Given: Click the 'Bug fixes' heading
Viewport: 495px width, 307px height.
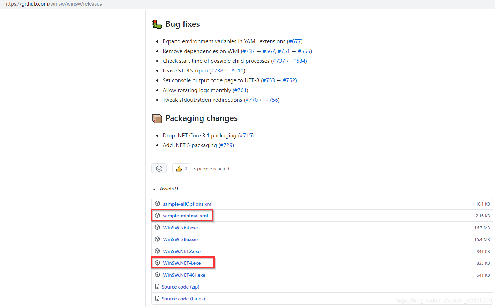Looking at the screenshot, I should click(182, 24).
